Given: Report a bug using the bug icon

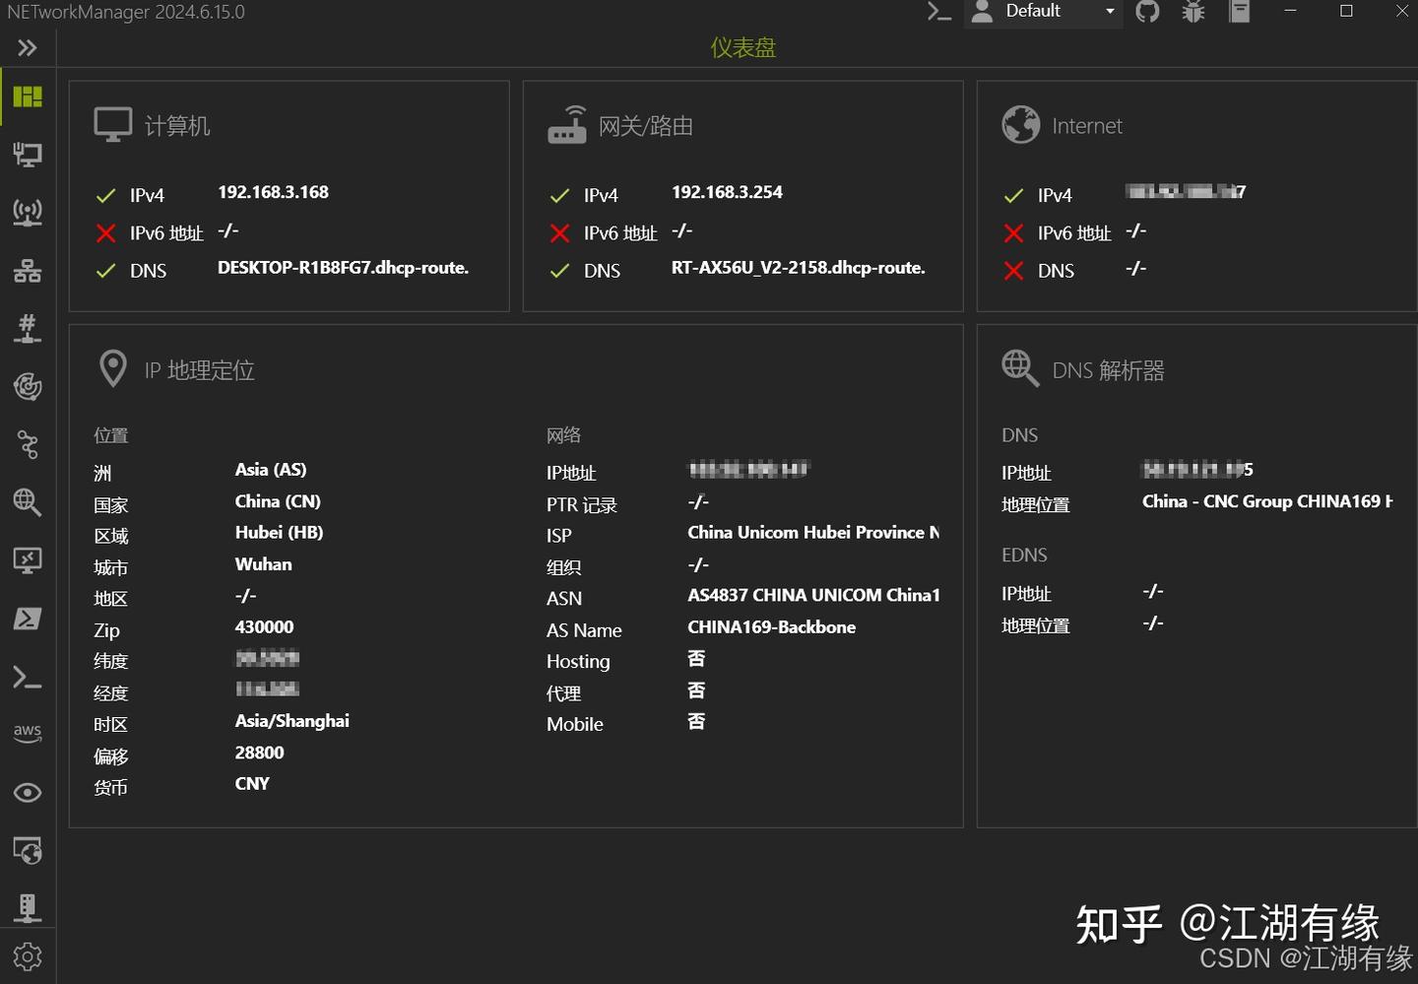Looking at the screenshot, I should (x=1192, y=12).
